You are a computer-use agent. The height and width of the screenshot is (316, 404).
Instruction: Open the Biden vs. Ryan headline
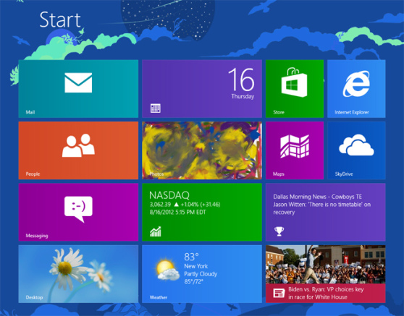click(x=326, y=293)
